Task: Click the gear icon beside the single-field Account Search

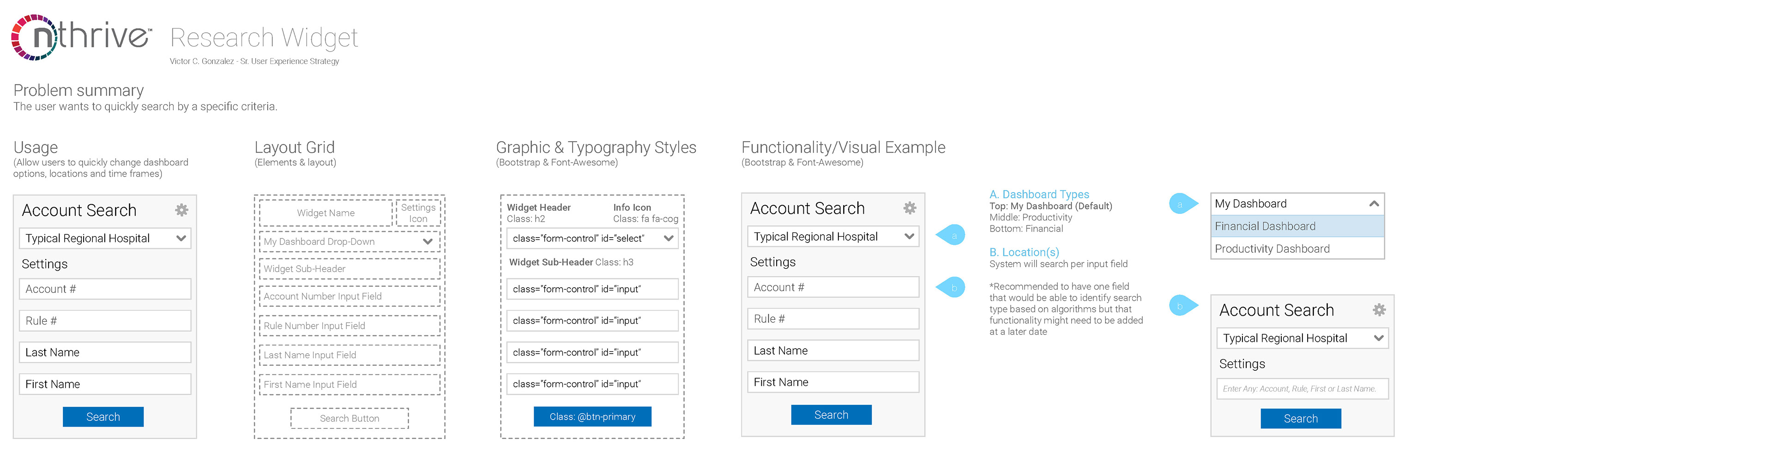Action: (x=1379, y=309)
